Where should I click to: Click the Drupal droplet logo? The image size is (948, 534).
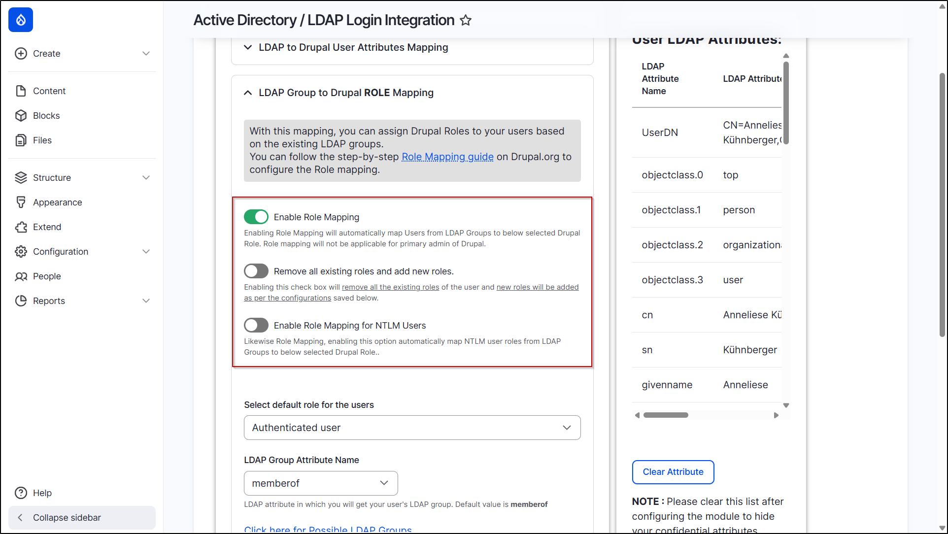[20, 20]
